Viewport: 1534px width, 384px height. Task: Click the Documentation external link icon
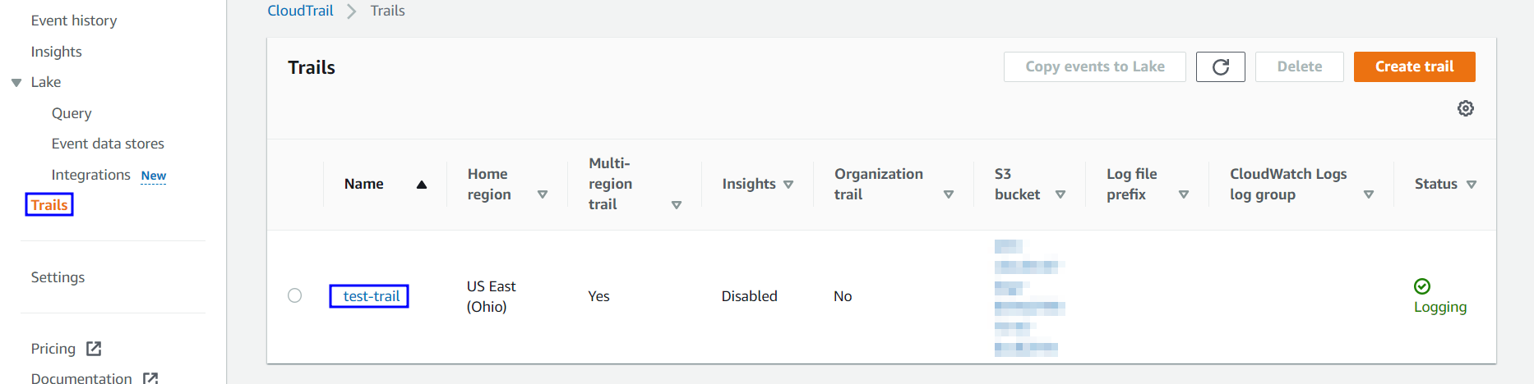pyautogui.click(x=150, y=378)
